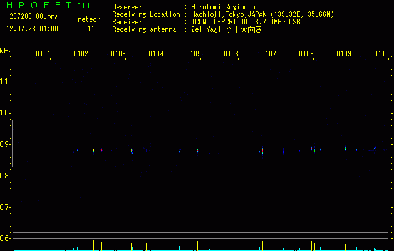The image size is (394, 251).
Task: Click the file name 1207280100.png
Action: click(x=33, y=17)
